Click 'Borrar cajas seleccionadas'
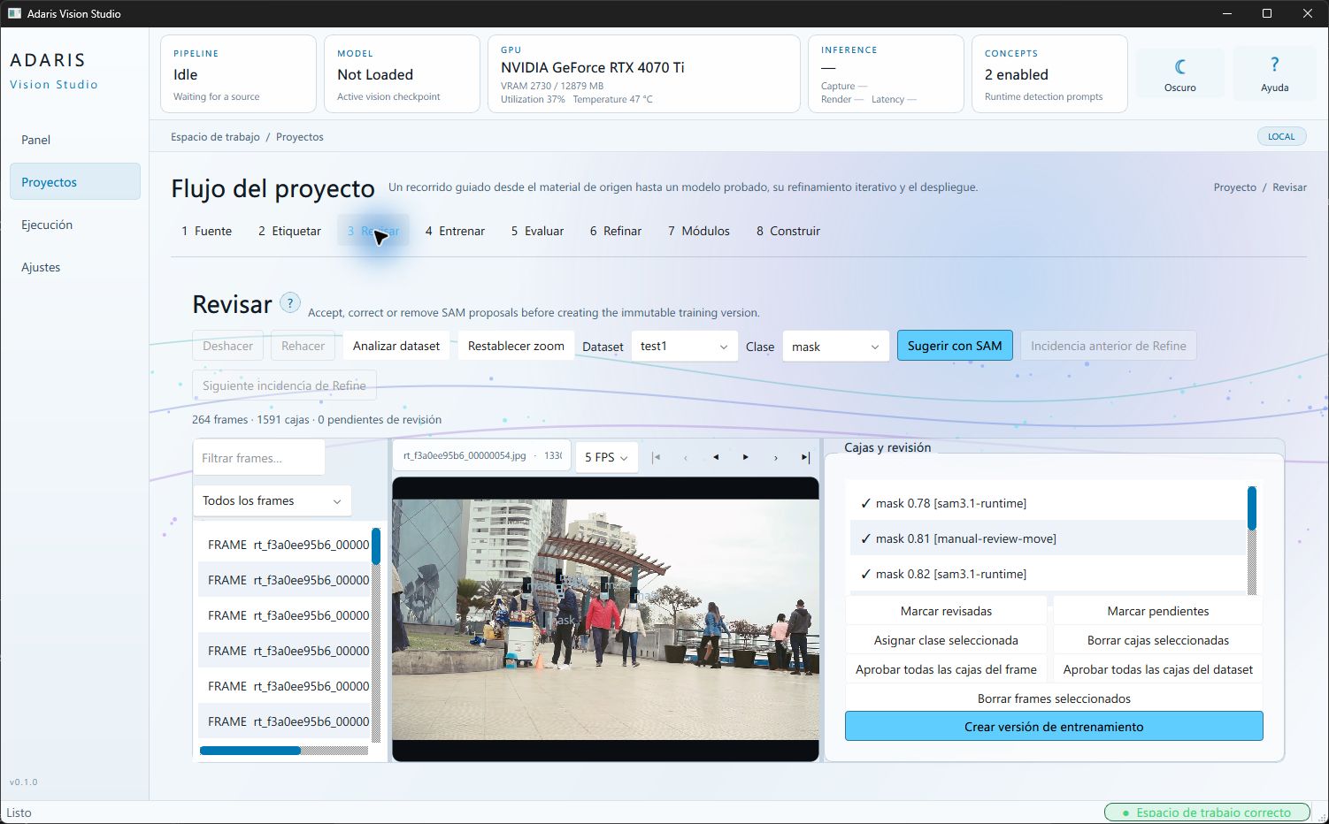This screenshot has width=1329, height=824. tap(1158, 640)
